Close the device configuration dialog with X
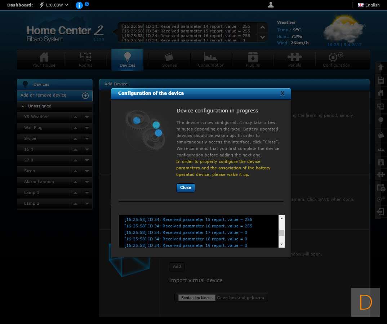The width and height of the screenshot is (387, 324). coord(283,93)
